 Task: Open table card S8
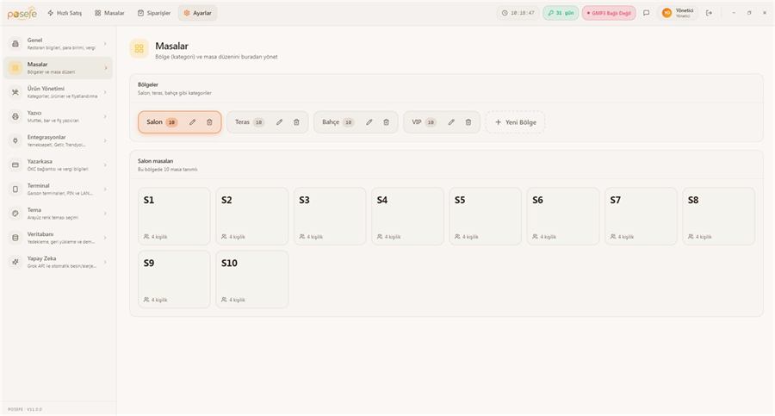(x=719, y=216)
